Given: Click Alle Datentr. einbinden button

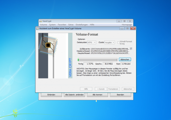Looking at the screenshot, I should [74, 95].
